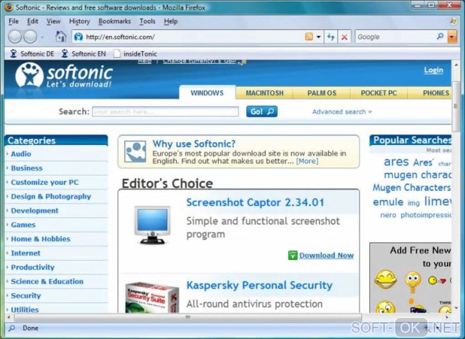
Task: Click the Download Now link
Action: [326, 256]
